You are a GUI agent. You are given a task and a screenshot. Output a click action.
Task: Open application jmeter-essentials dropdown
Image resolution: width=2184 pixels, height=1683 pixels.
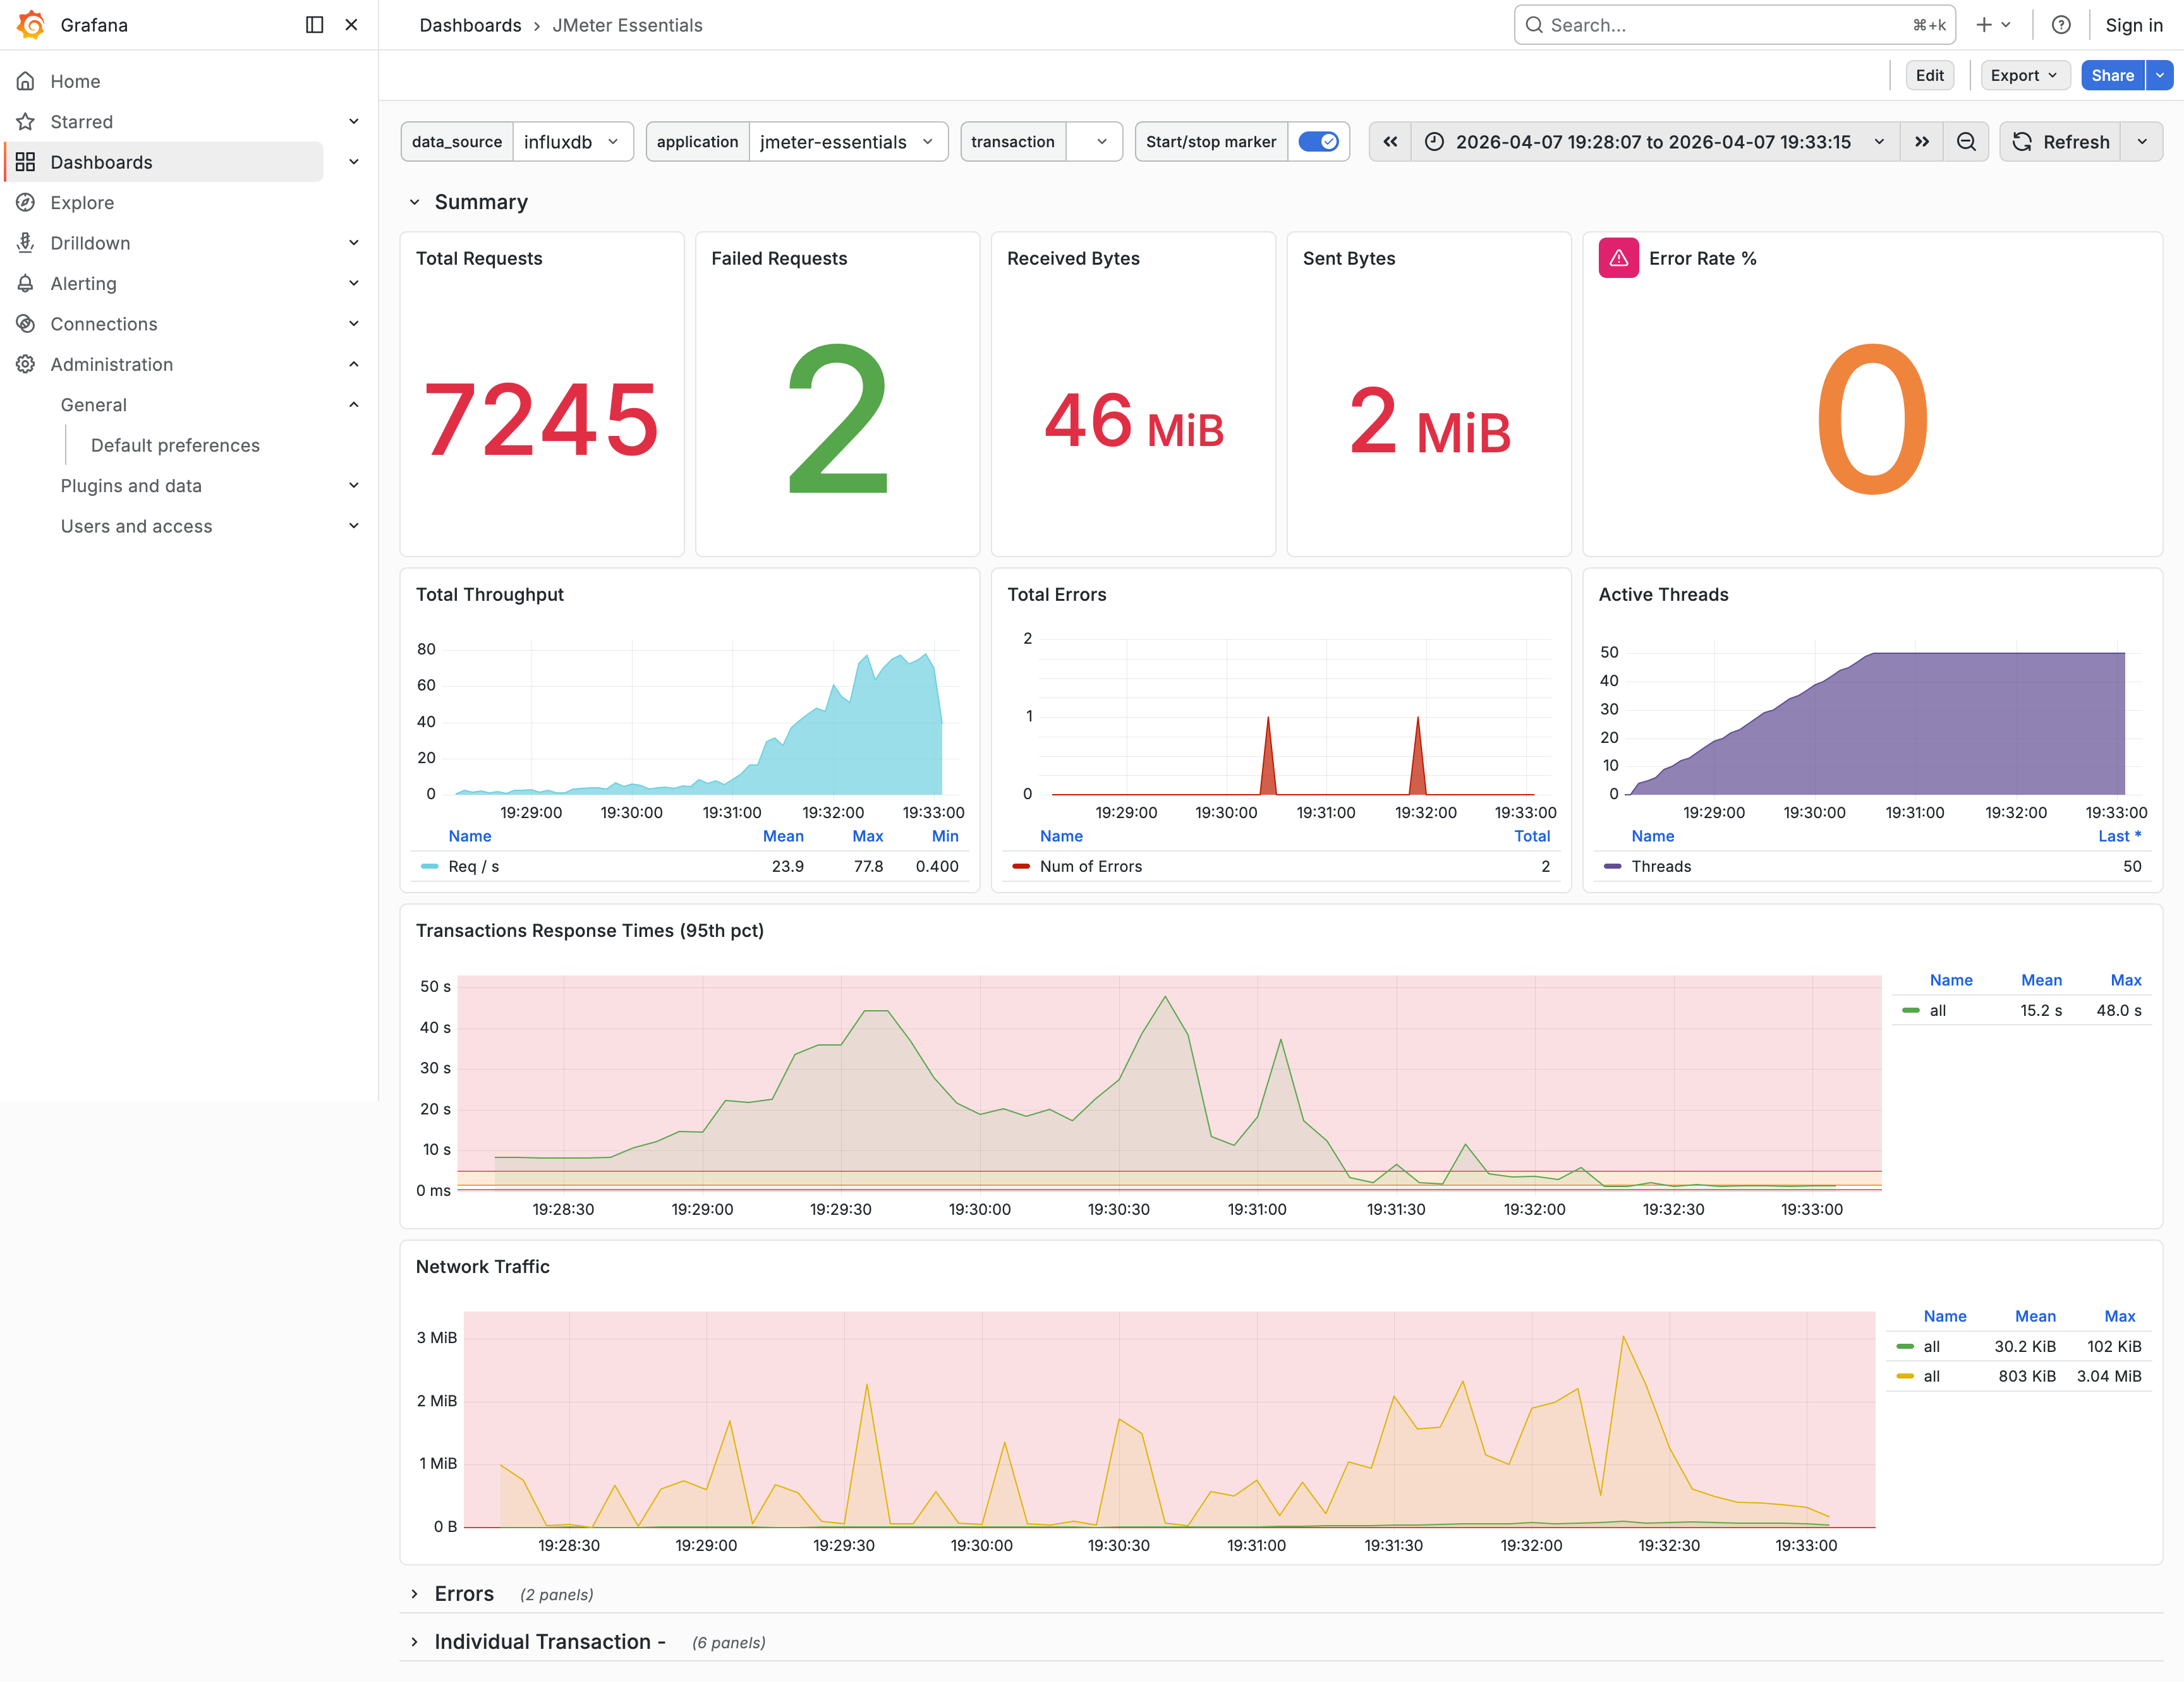[x=848, y=142]
